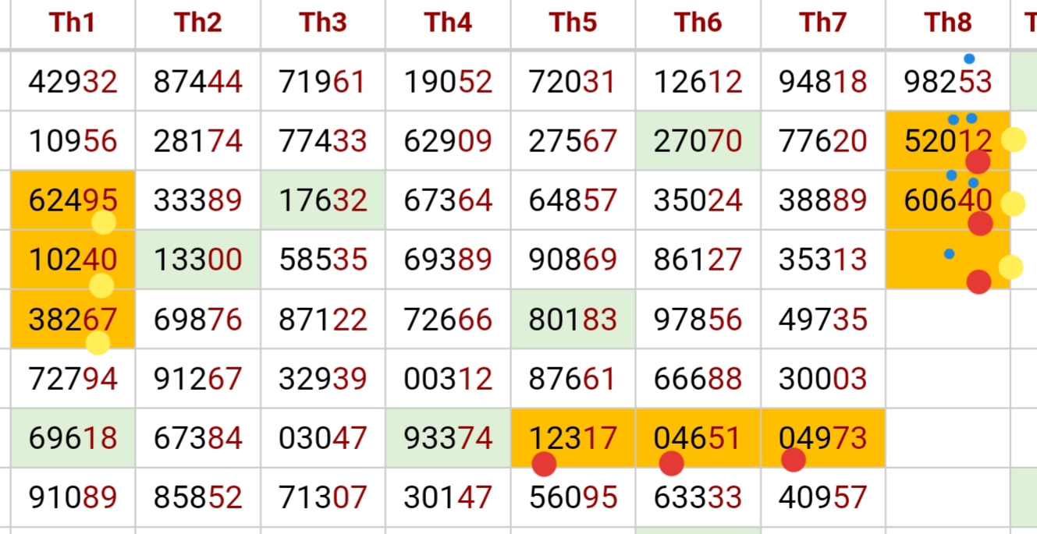Screen dimensions: 1037x534
Task: Click the yellow dot below cell 38267
Action: point(98,343)
